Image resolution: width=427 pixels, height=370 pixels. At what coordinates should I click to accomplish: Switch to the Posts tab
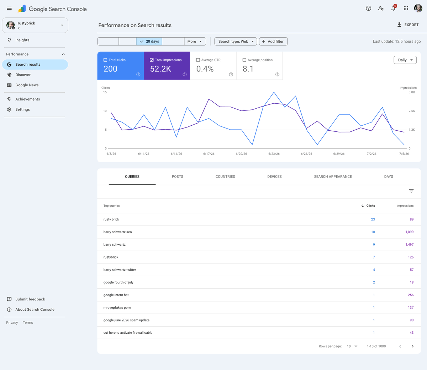(x=178, y=176)
